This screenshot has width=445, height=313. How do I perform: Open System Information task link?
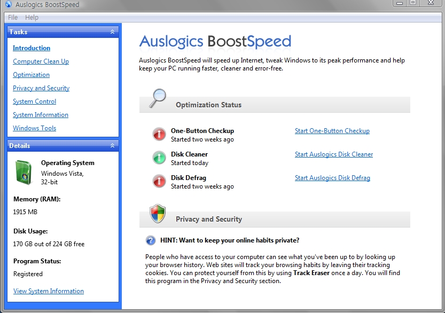click(x=41, y=115)
